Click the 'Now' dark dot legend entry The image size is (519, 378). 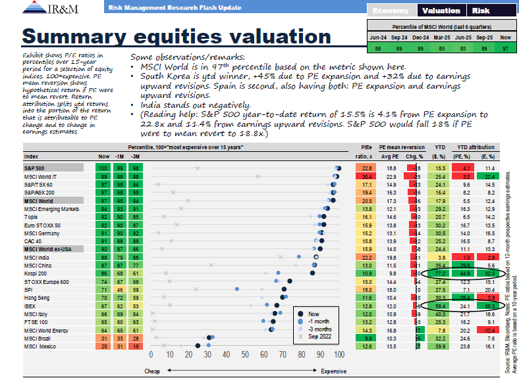308,314
